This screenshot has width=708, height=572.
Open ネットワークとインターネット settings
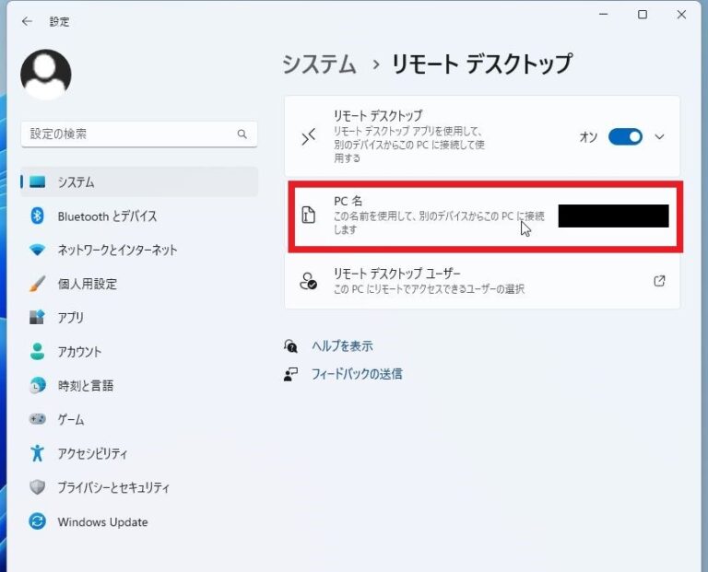click(117, 251)
